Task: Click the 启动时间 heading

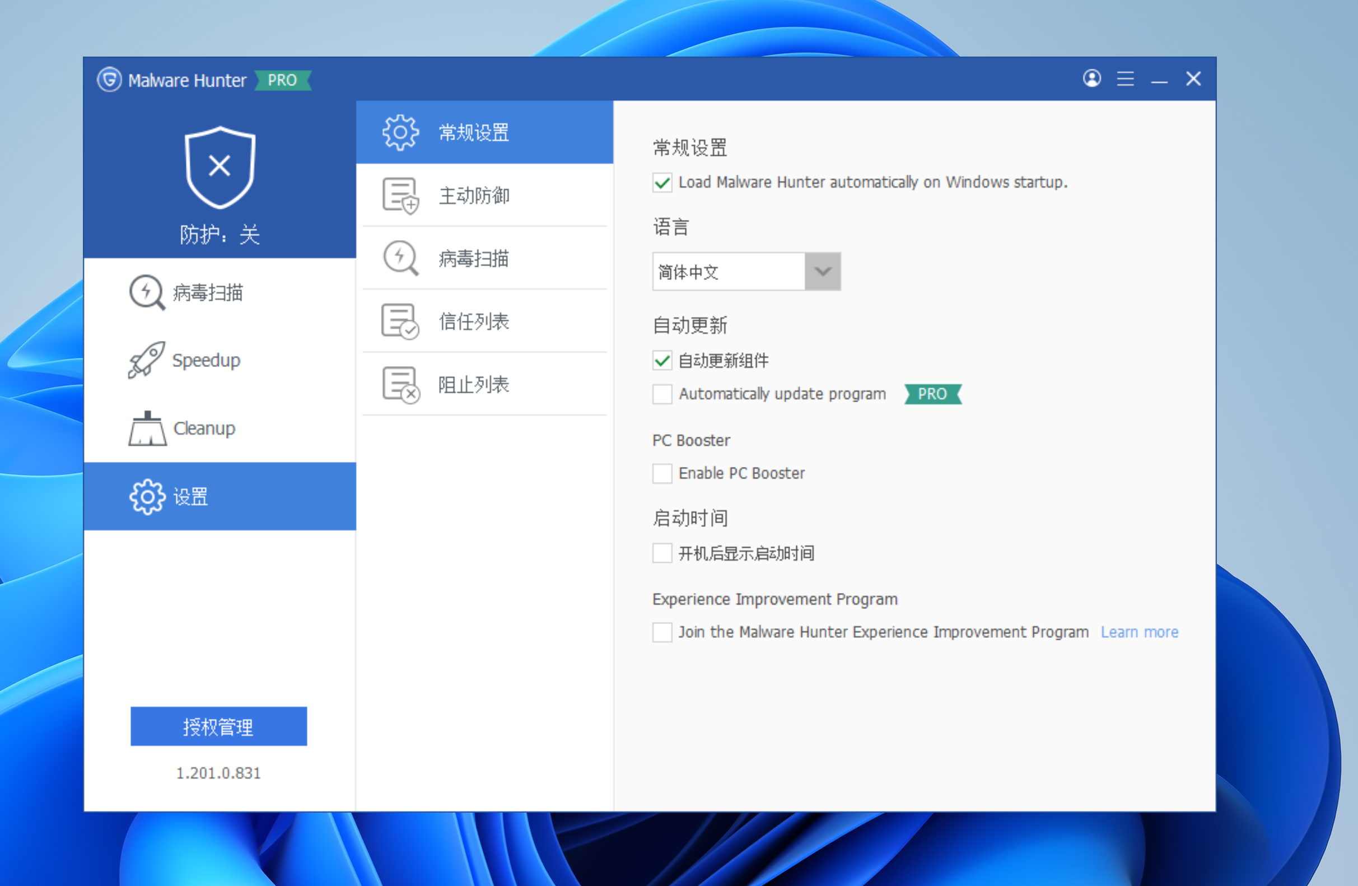Action: point(690,518)
